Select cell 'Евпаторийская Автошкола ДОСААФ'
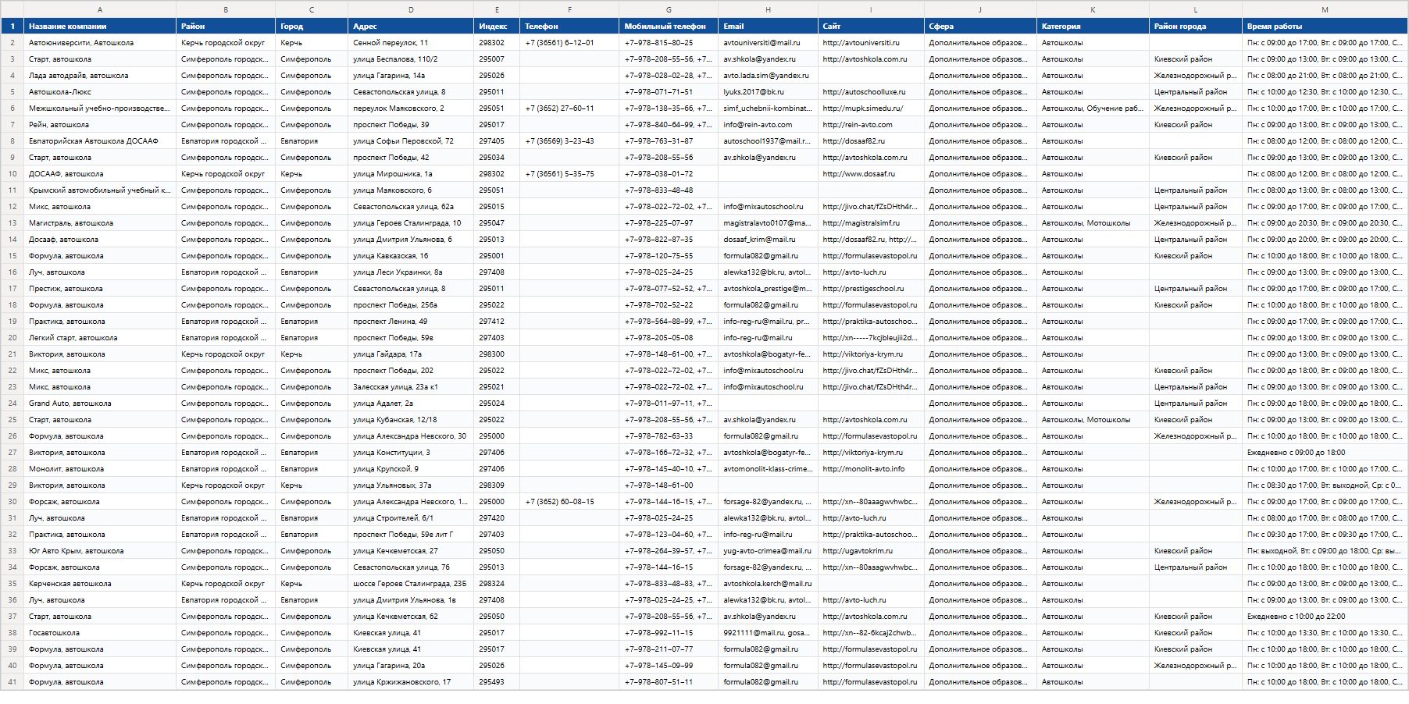The width and height of the screenshot is (1409, 704). pos(100,141)
